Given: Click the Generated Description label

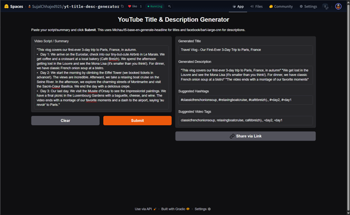Looking at the screenshot, I should 195,62.
